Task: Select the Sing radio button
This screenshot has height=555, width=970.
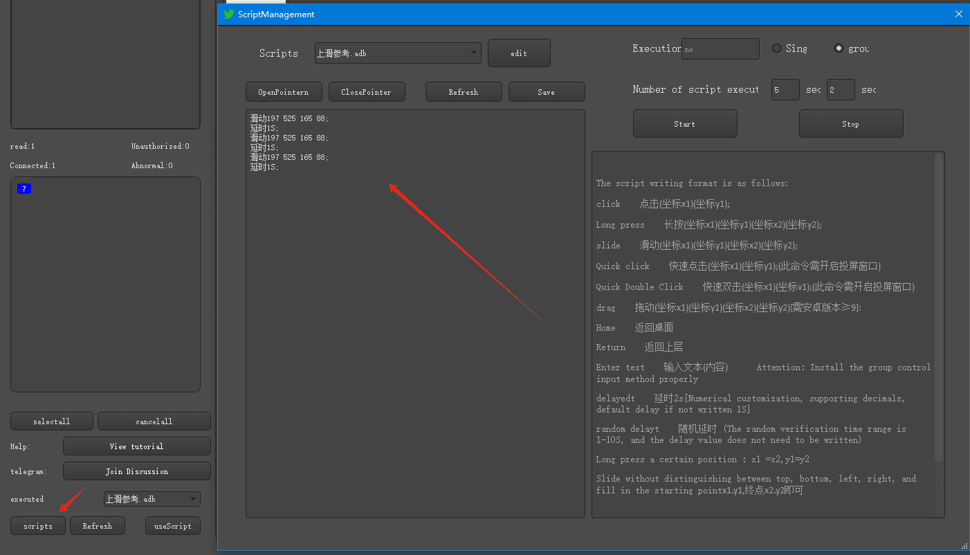Action: 776,48
